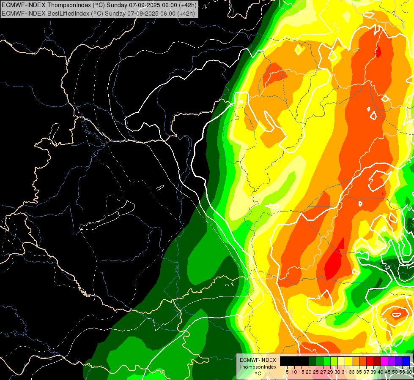414x380 pixels.
Task: Click the legend tick value 35
Action: pyautogui.click(x=359, y=372)
